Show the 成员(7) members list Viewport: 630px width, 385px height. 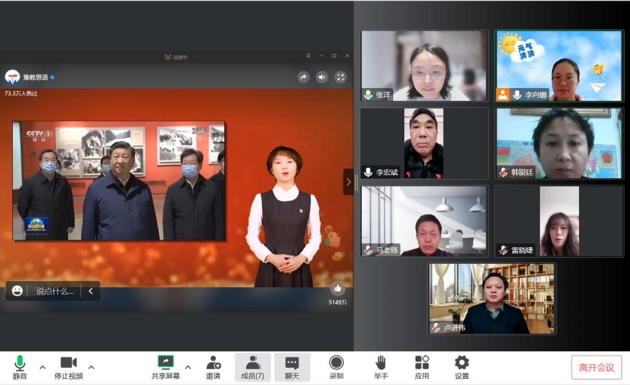click(252, 367)
